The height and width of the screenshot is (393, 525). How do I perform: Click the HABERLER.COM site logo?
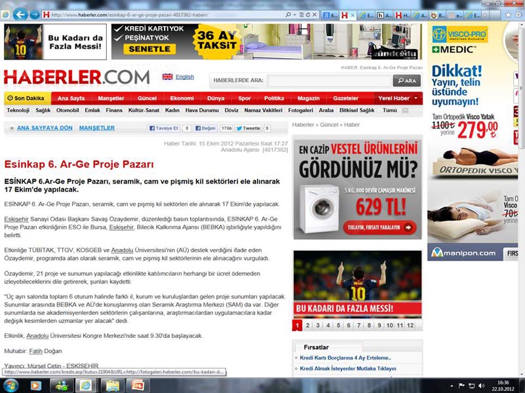tap(77, 77)
